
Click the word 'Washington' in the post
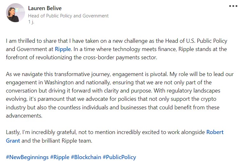tap(59, 82)
